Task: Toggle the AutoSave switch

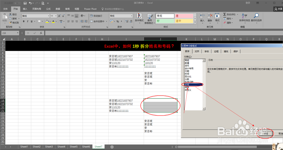Action: 17,3
